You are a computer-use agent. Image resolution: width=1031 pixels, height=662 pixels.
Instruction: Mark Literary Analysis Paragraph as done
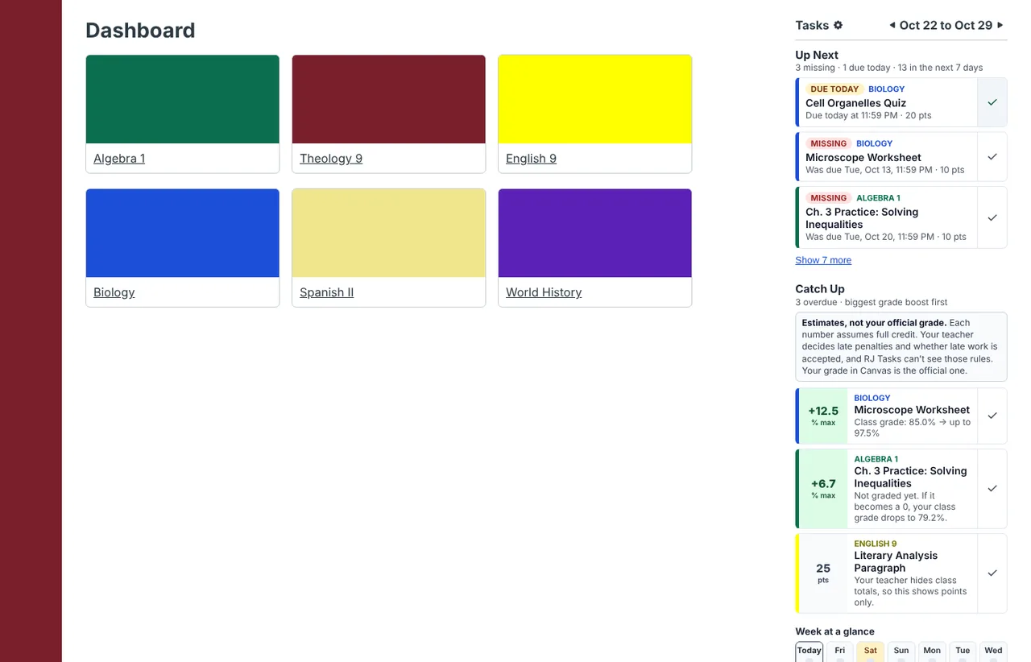[x=992, y=573]
